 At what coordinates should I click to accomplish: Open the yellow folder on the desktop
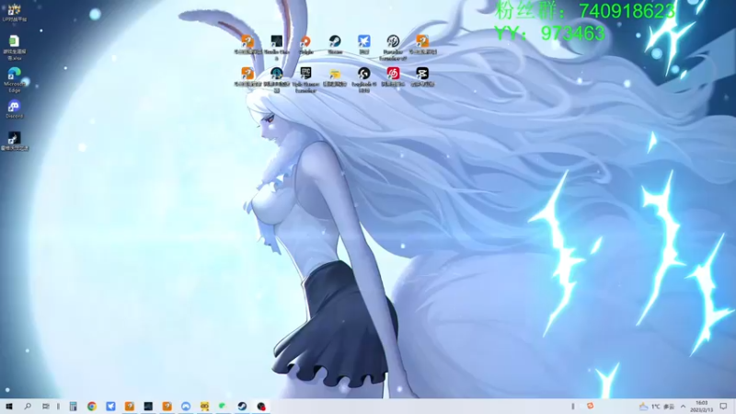tap(335, 76)
